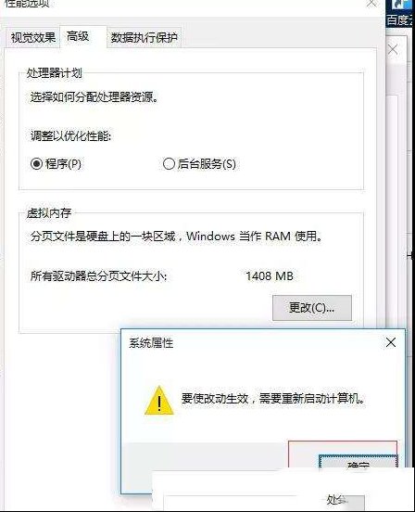Close the 性能选项 window with X
This screenshot has width=415, height=512.
[x=371, y=4]
